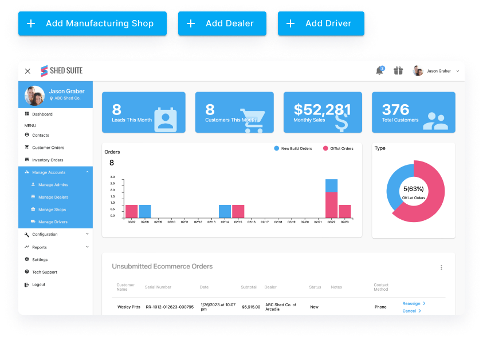The image size is (483, 340).
Task: Reassign the Wesley Pitts order
Action: point(413,303)
